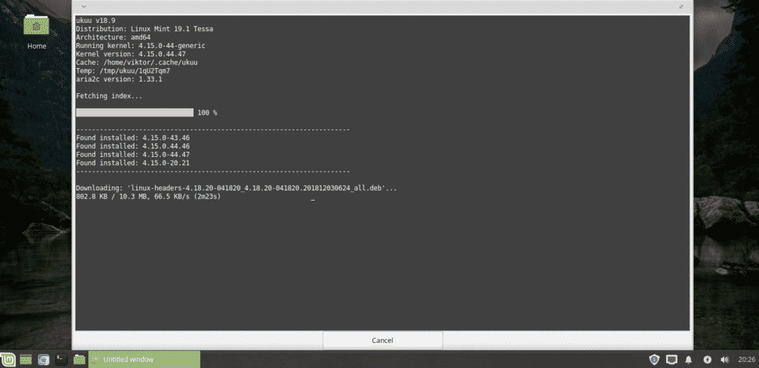
Task: Click the 'aria2c version: 1.33.1' line
Action: click(x=119, y=78)
